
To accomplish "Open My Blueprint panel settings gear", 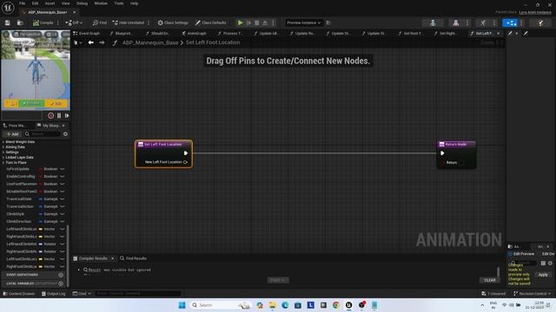I will pyautogui.click(x=65, y=134).
